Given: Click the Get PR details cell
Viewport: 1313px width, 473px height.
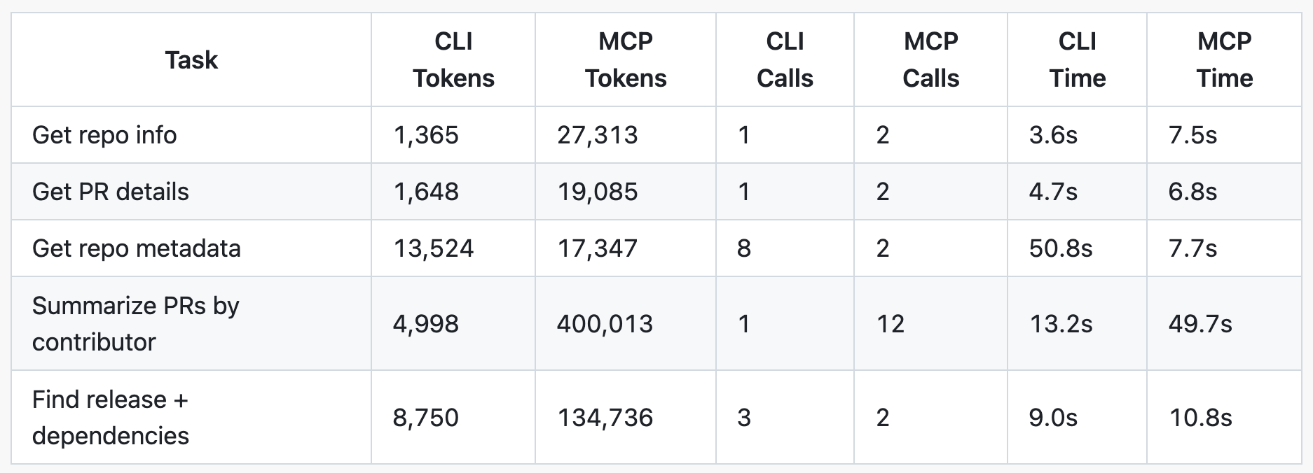Looking at the screenshot, I should (x=111, y=192).
